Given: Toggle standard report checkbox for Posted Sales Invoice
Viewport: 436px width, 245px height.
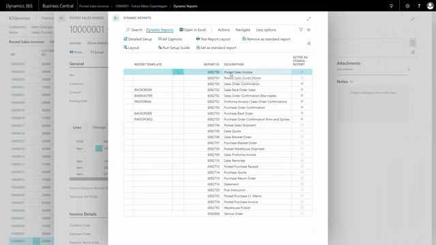Looking at the screenshot, I should pos(302,72).
